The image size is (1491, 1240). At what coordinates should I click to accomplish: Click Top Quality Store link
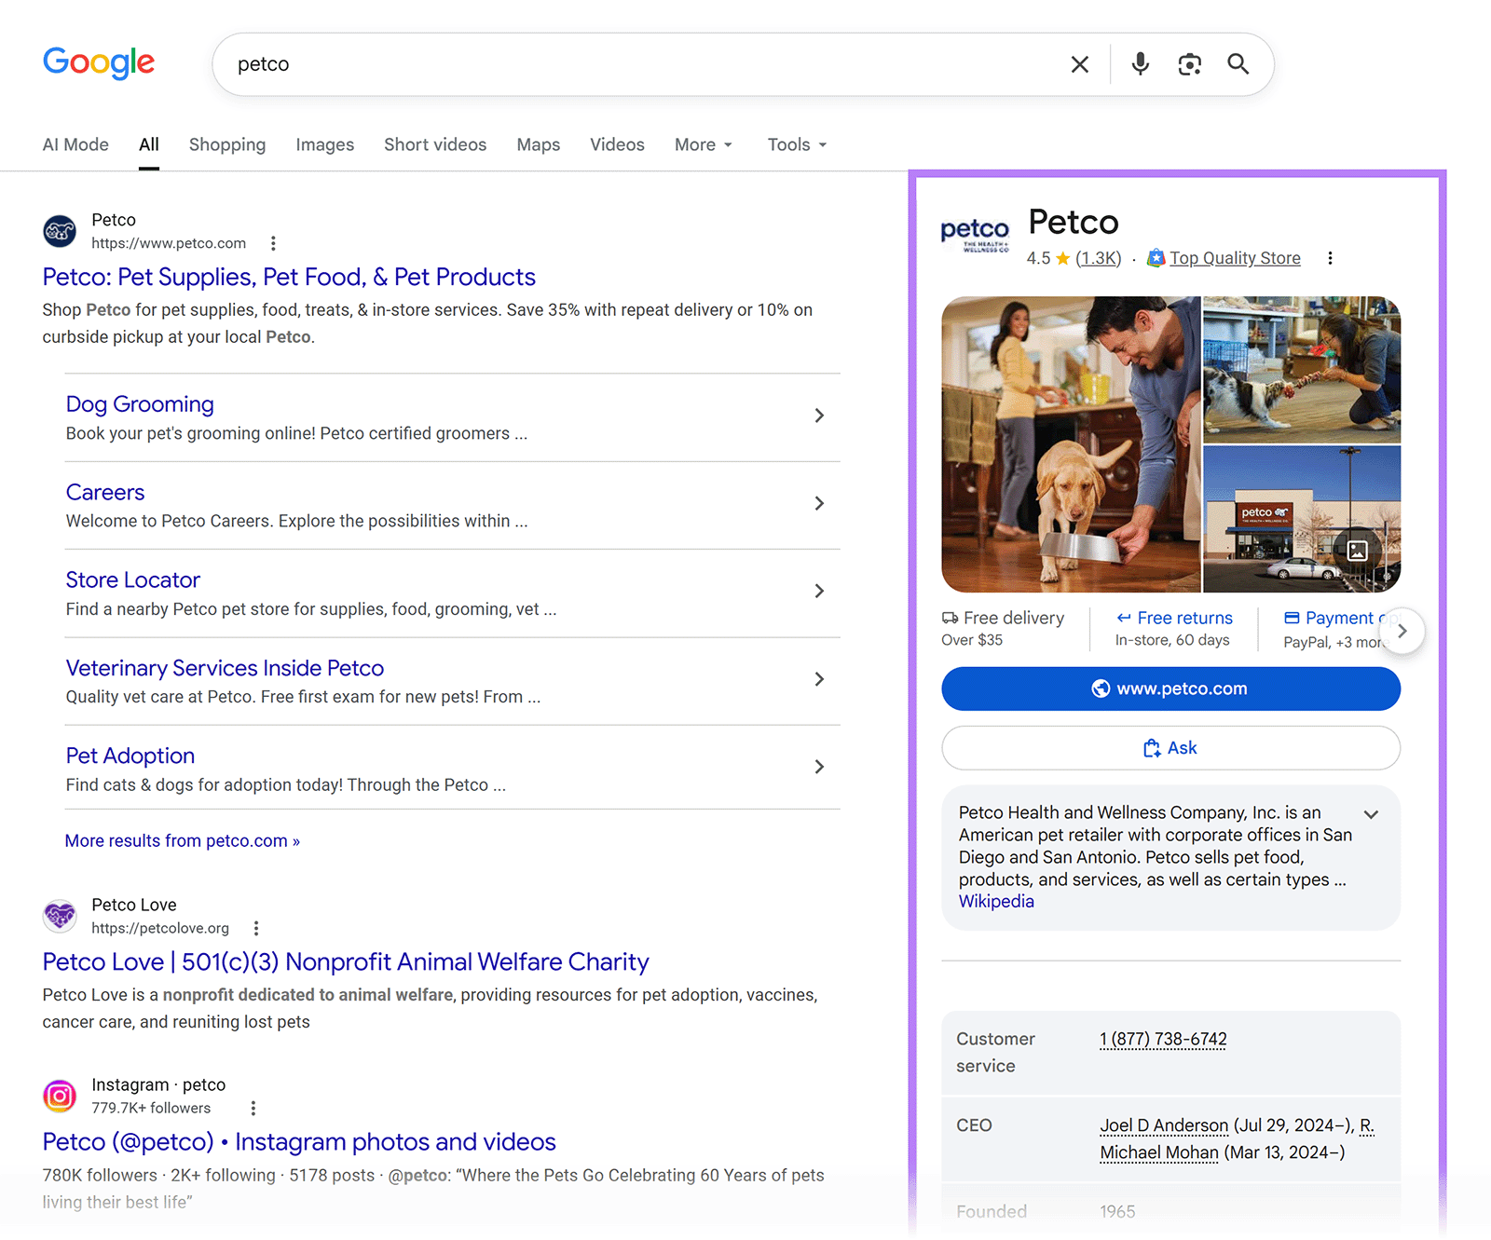point(1235,258)
